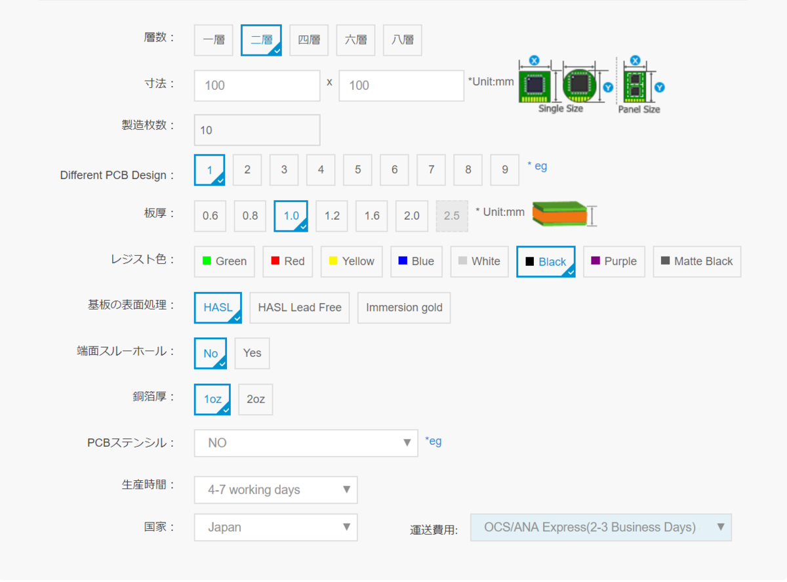Select HASL surface finish

tap(218, 308)
